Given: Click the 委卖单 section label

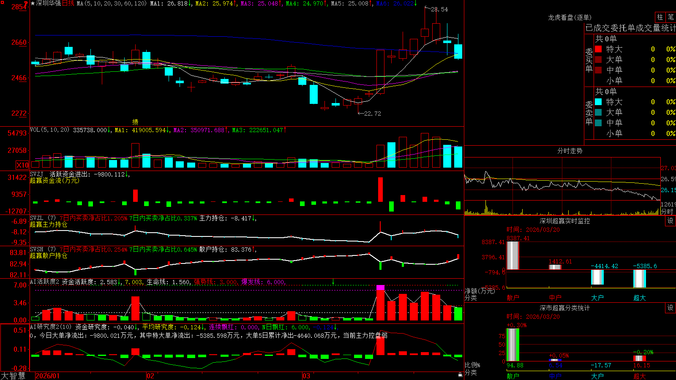Looking at the screenshot, I should (589, 113).
